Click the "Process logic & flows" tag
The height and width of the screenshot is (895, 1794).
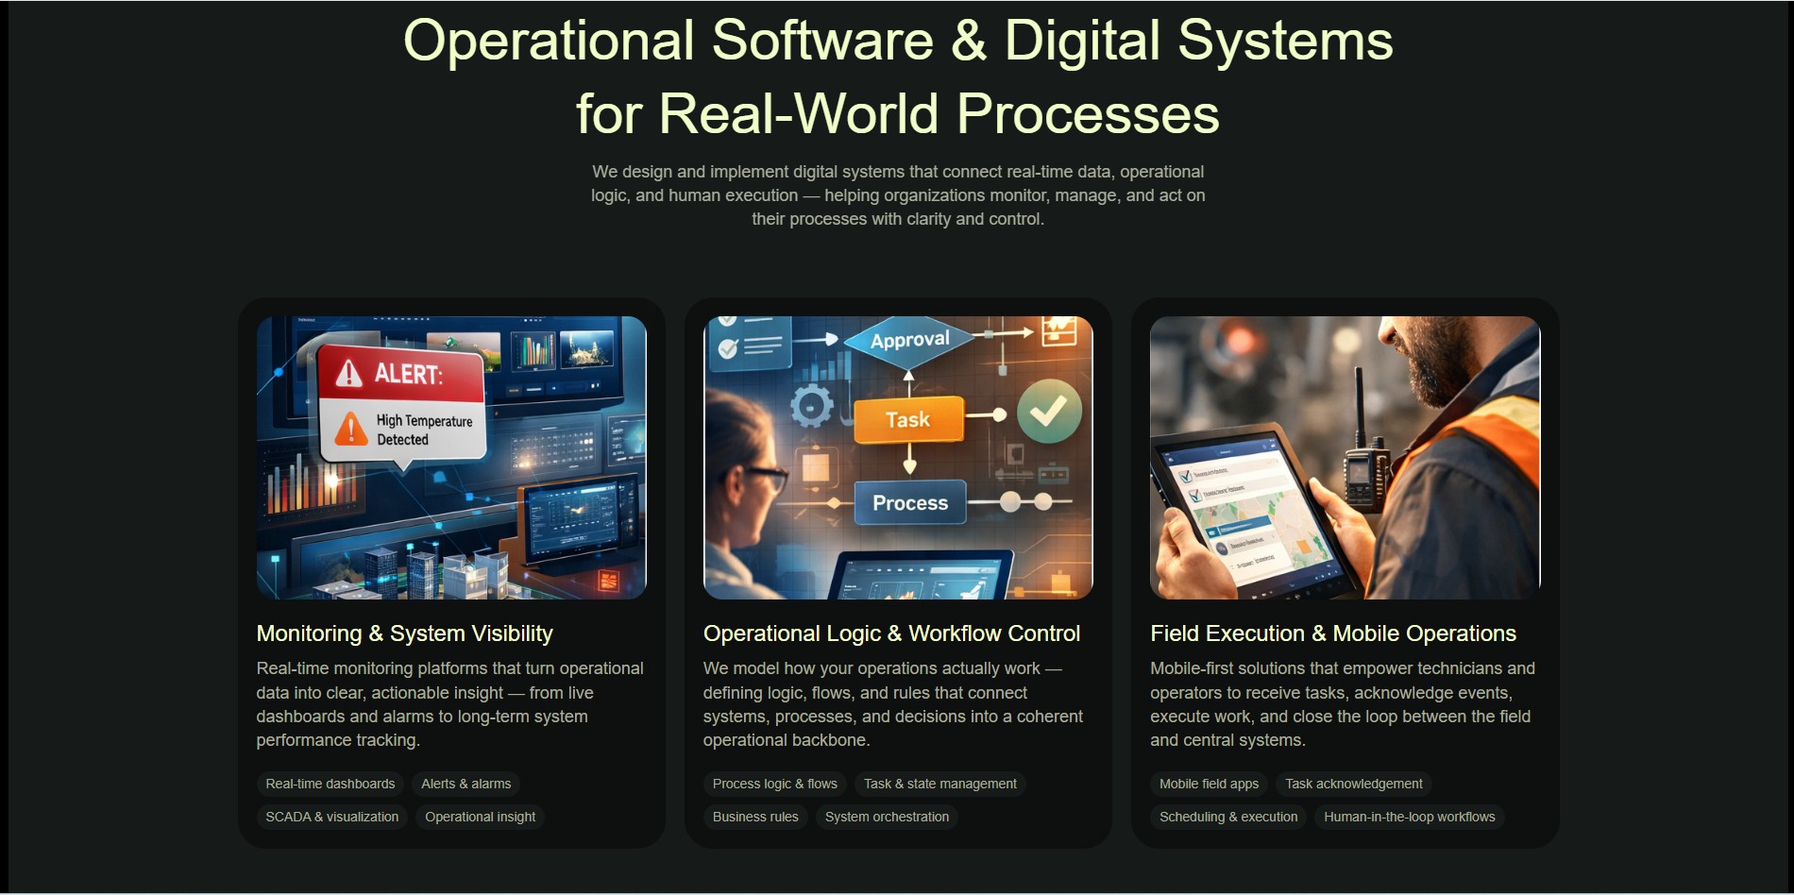point(774,784)
